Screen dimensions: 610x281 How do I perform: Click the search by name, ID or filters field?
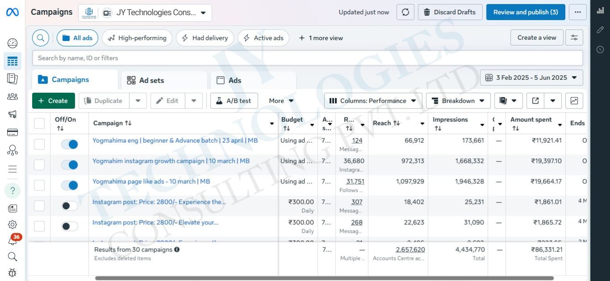[307, 58]
